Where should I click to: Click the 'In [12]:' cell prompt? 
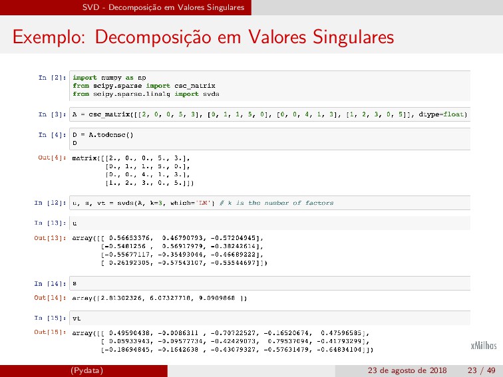(51, 203)
